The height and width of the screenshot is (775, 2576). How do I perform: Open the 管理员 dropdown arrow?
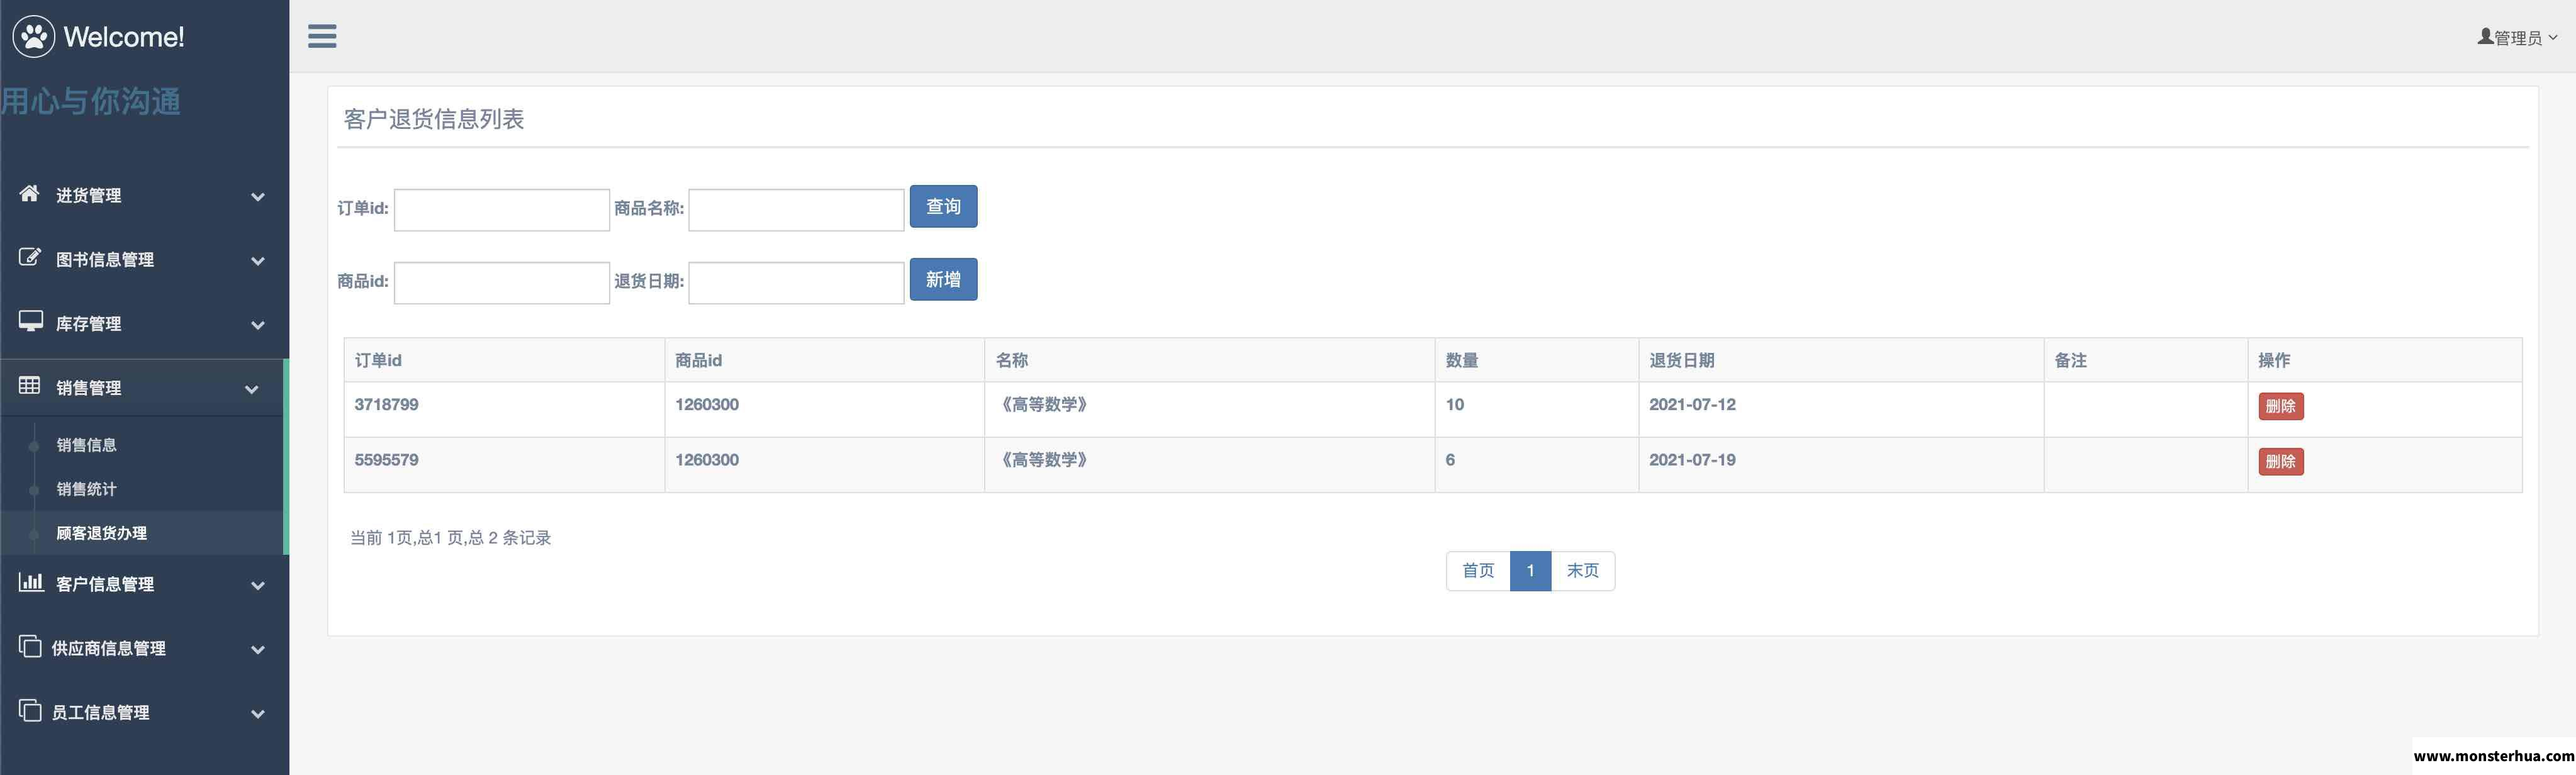click(2553, 38)
